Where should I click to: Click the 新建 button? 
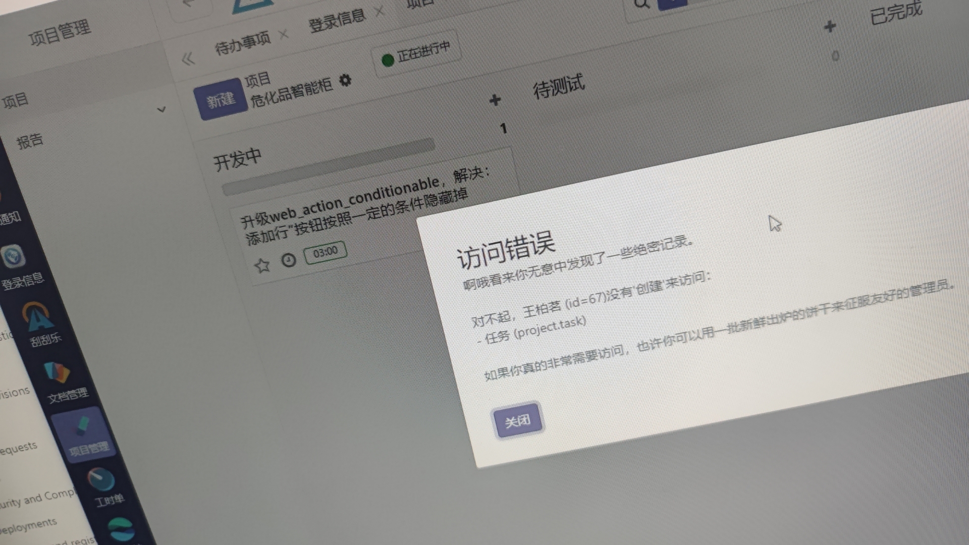click(221, 99)
